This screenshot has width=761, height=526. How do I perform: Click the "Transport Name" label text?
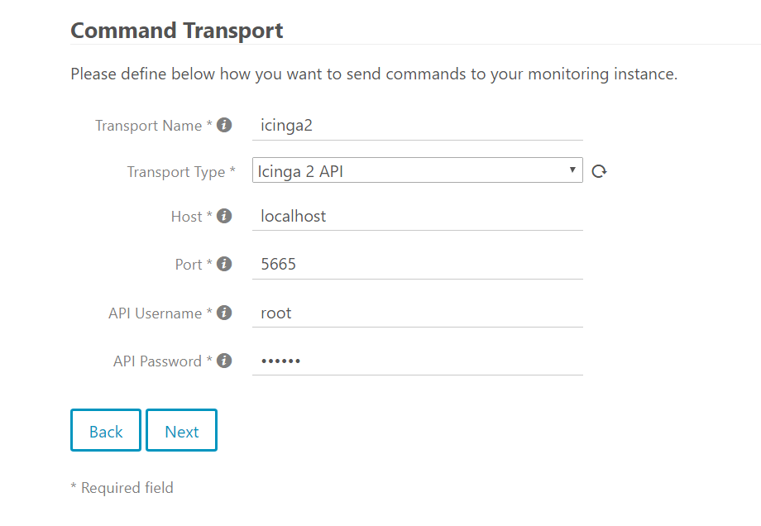tap(149, 126)
